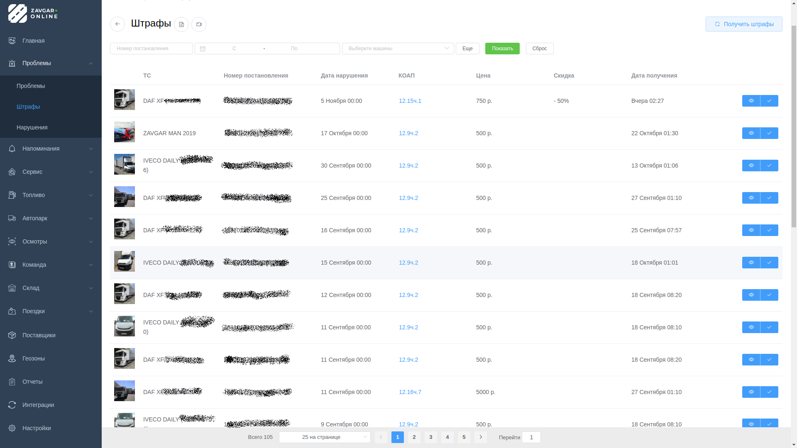
Task: Open the Настройки sidebar section
Action: point(37,428)
